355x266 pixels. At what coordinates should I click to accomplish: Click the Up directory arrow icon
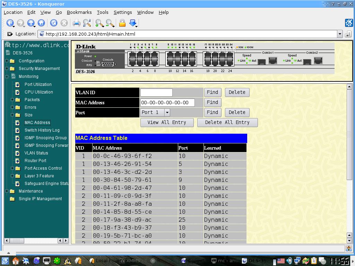pyautogui.click(x=31, y=23)
